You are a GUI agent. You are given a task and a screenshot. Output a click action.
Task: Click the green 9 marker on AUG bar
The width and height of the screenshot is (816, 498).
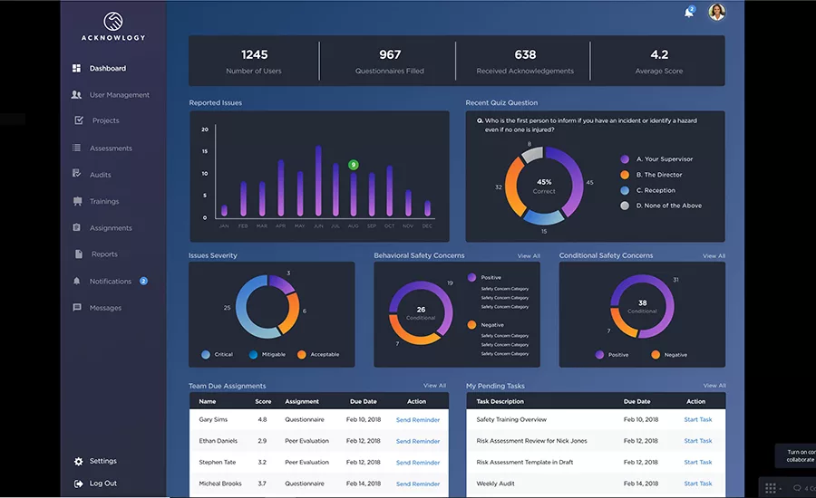pos(354,165)
